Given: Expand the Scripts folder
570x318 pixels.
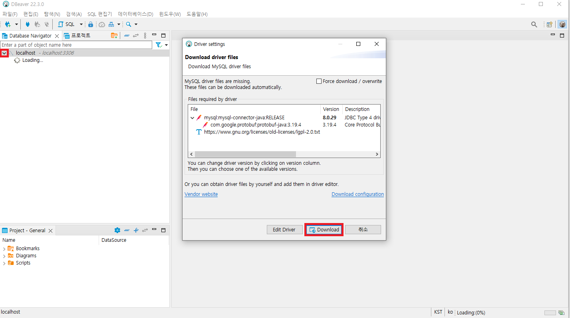Looking at the screenshot, I should point(4,263).
